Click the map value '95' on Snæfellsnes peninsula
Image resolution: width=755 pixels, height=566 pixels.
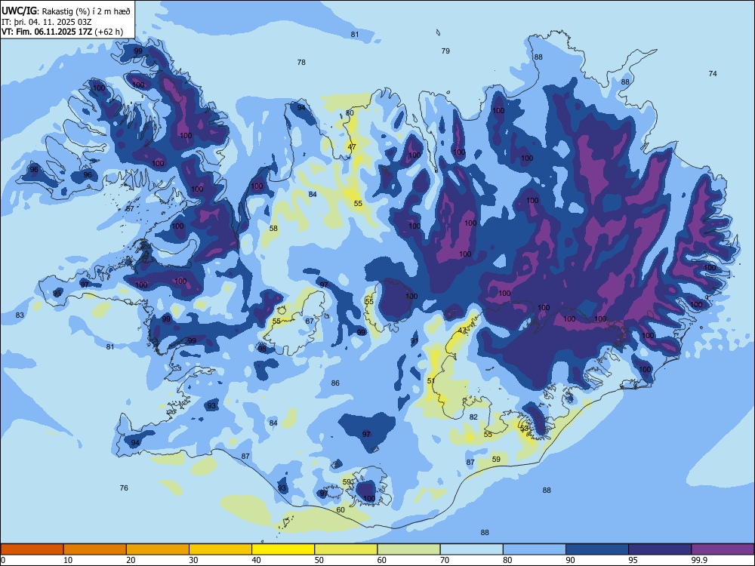click(x=57, y=294)
